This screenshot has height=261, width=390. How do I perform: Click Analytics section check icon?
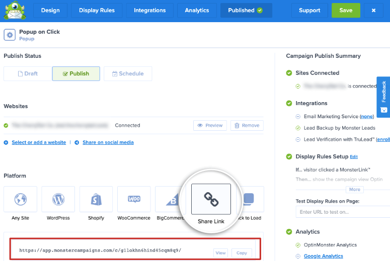click(x=289, y=232)
